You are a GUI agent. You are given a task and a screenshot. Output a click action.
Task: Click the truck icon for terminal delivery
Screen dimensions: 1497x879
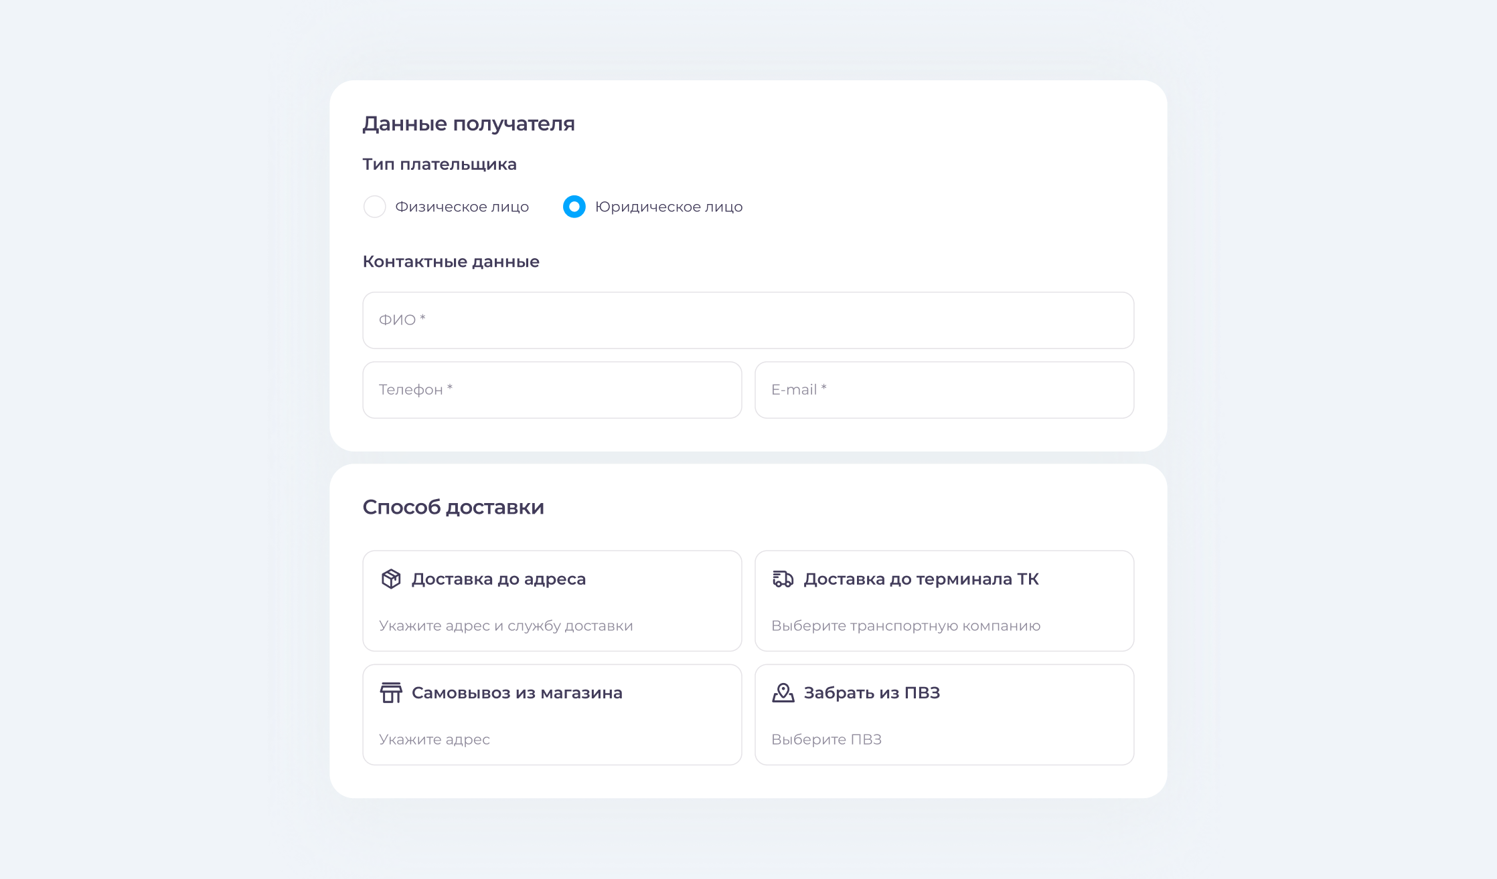[783, 579]
